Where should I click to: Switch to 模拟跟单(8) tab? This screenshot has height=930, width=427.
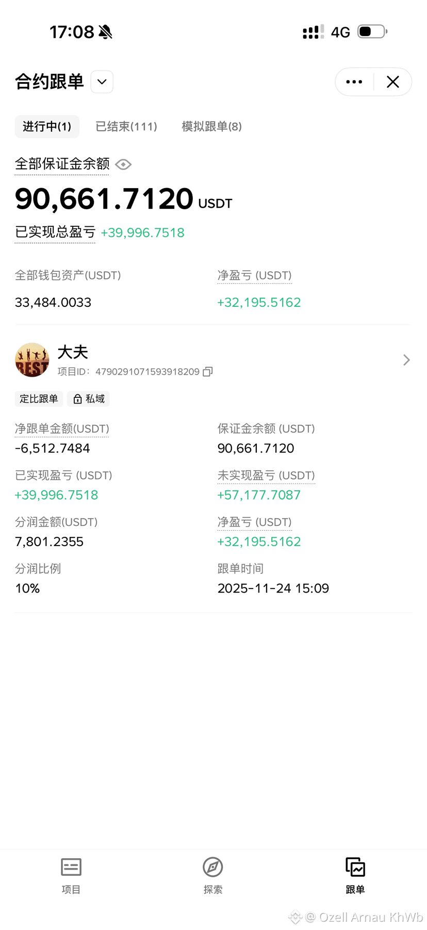pos(212,127)
